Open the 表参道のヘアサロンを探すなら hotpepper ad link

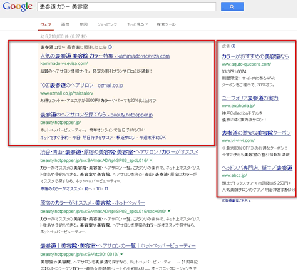(96, 115)
